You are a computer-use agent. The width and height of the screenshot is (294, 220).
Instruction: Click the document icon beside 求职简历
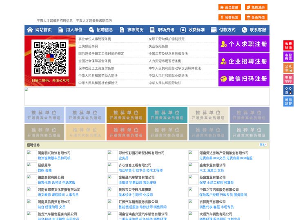pyautogui.click(x=122, y=30)
